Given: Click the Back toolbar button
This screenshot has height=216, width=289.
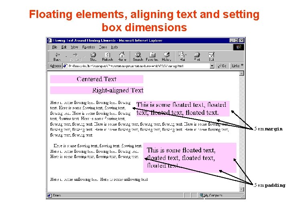Looking at the screenshot, I should [x=57, y=56].
